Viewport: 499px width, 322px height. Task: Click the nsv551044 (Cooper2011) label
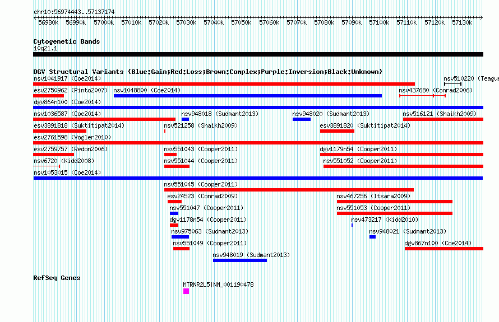point(201,161)
